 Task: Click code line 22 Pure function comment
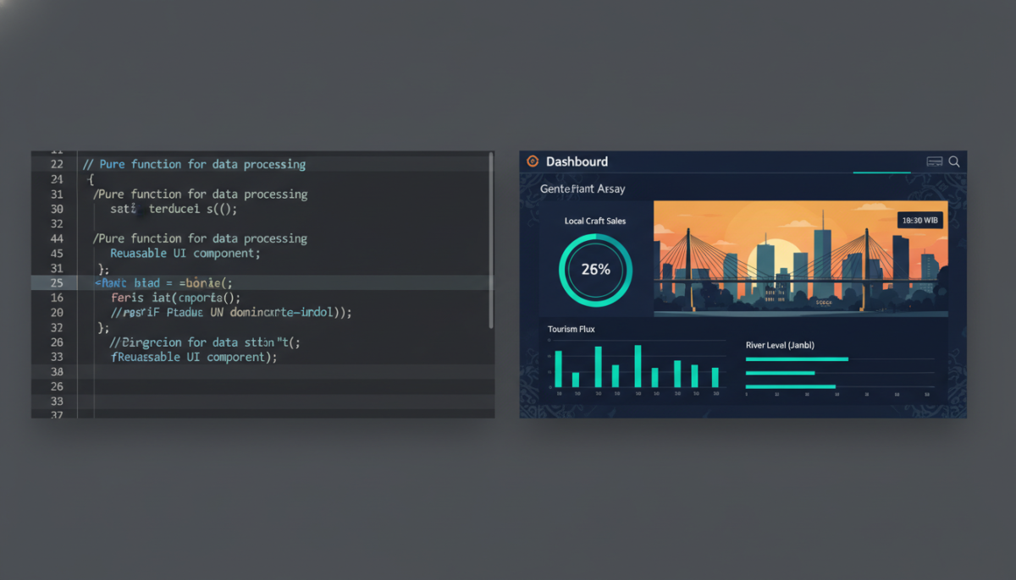tap(194, 164)
